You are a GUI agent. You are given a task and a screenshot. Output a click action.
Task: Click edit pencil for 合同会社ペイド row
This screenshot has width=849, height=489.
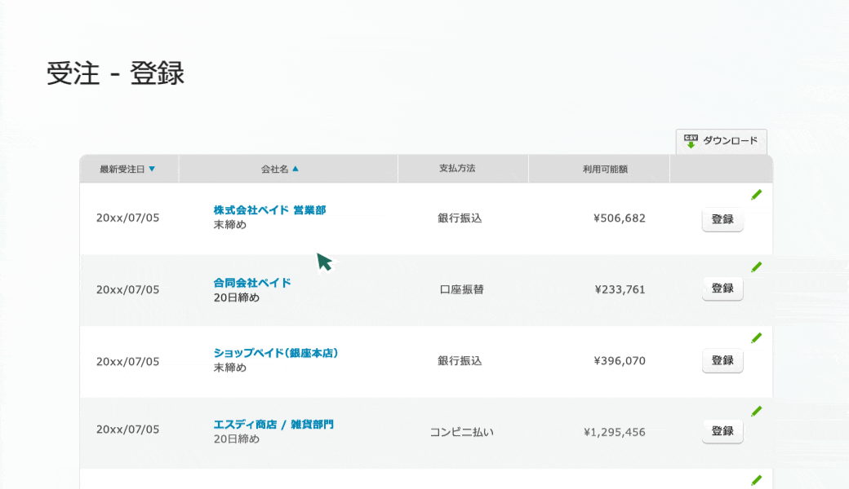(x=756, y=267)
